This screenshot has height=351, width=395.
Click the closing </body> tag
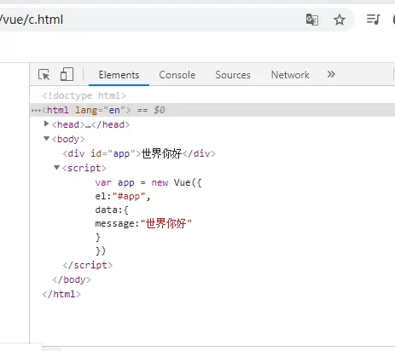click(72, 279)
